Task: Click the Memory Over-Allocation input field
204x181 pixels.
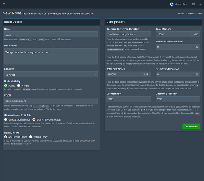Action: (x=175, y=47)
